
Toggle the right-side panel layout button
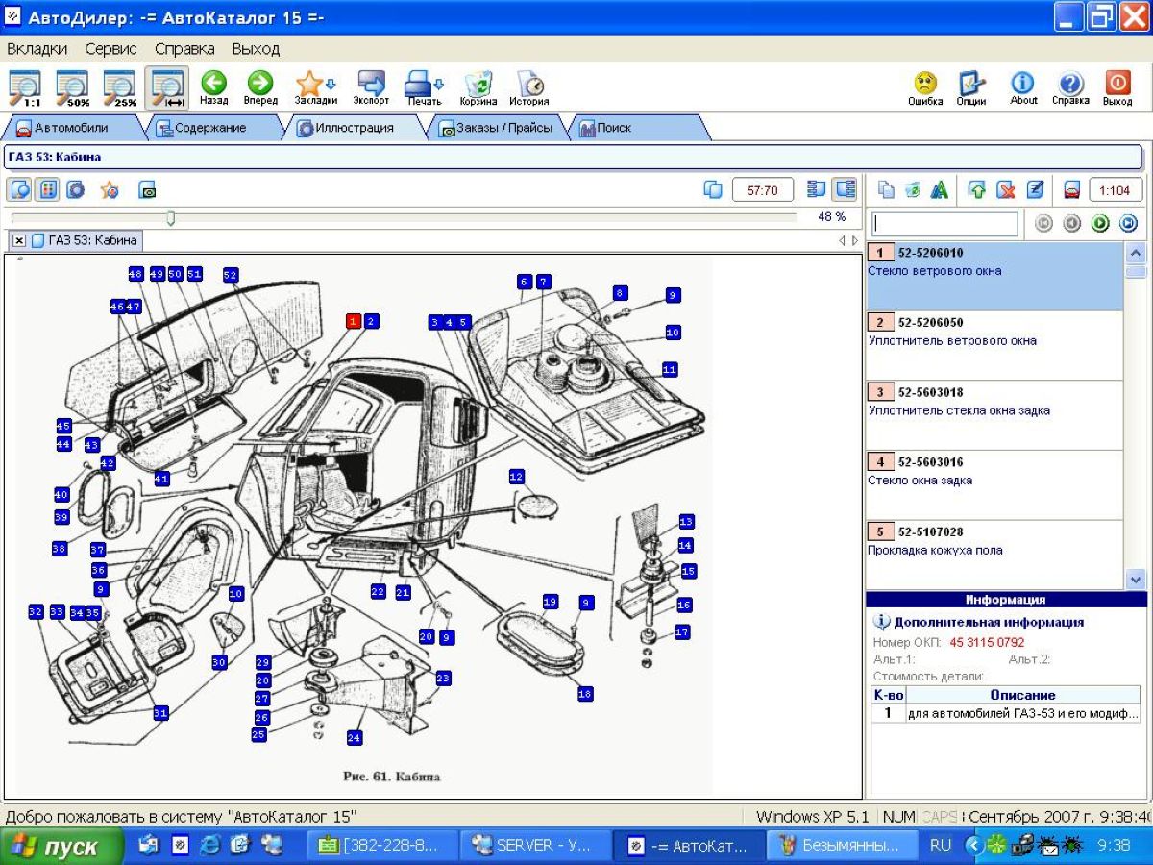pos(845,189)
